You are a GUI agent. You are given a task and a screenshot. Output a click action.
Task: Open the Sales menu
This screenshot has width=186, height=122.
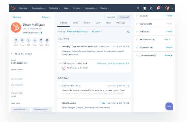(x=67, y=8)
